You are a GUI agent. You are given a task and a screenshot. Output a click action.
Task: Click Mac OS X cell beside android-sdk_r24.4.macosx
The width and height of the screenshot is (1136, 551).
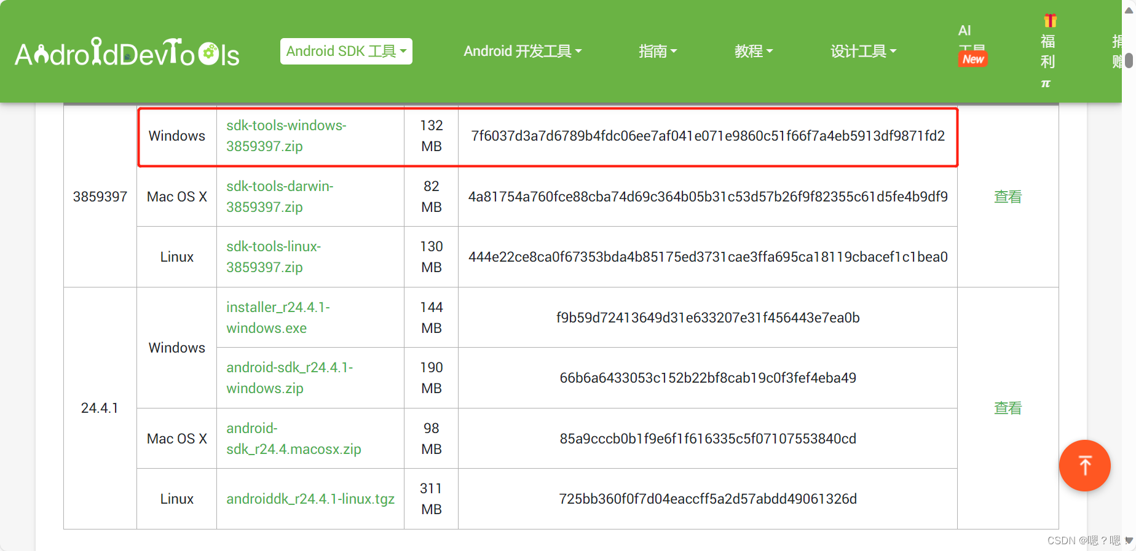(177, 439)
